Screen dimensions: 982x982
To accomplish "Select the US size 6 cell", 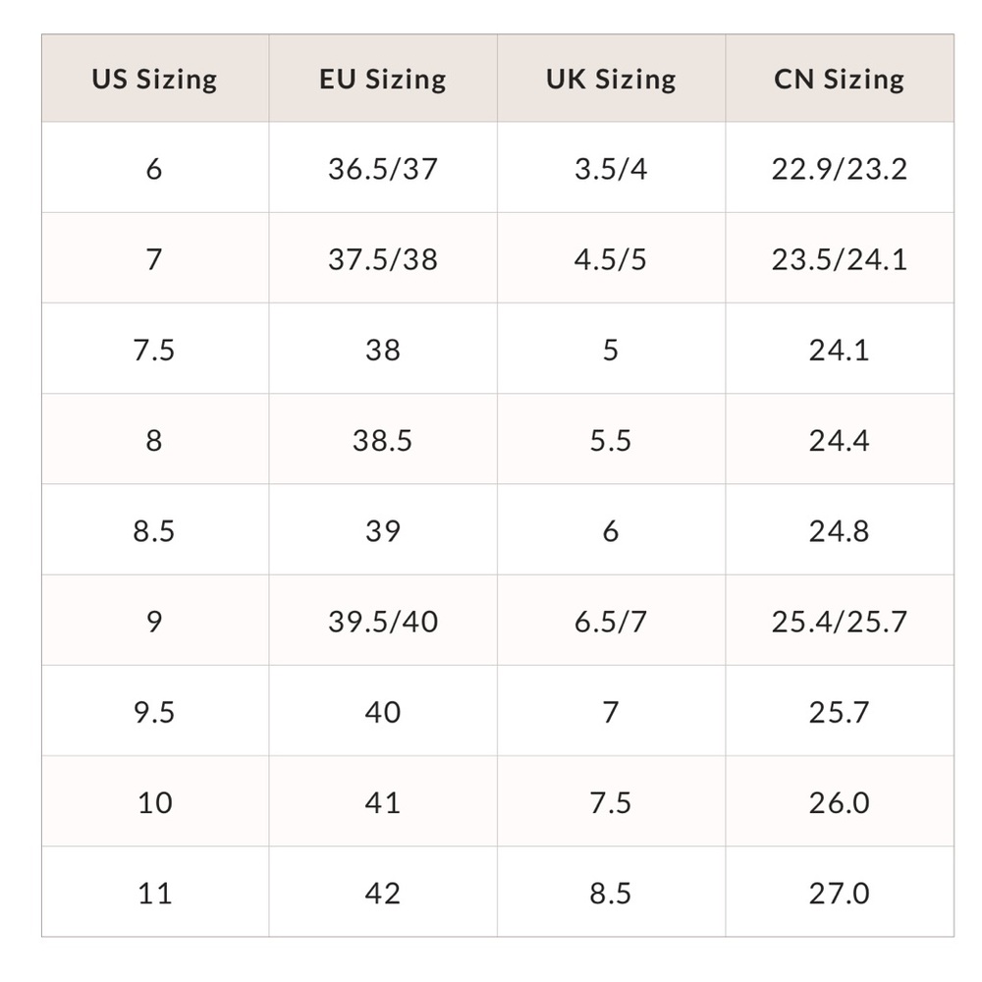I will (154, 169).
